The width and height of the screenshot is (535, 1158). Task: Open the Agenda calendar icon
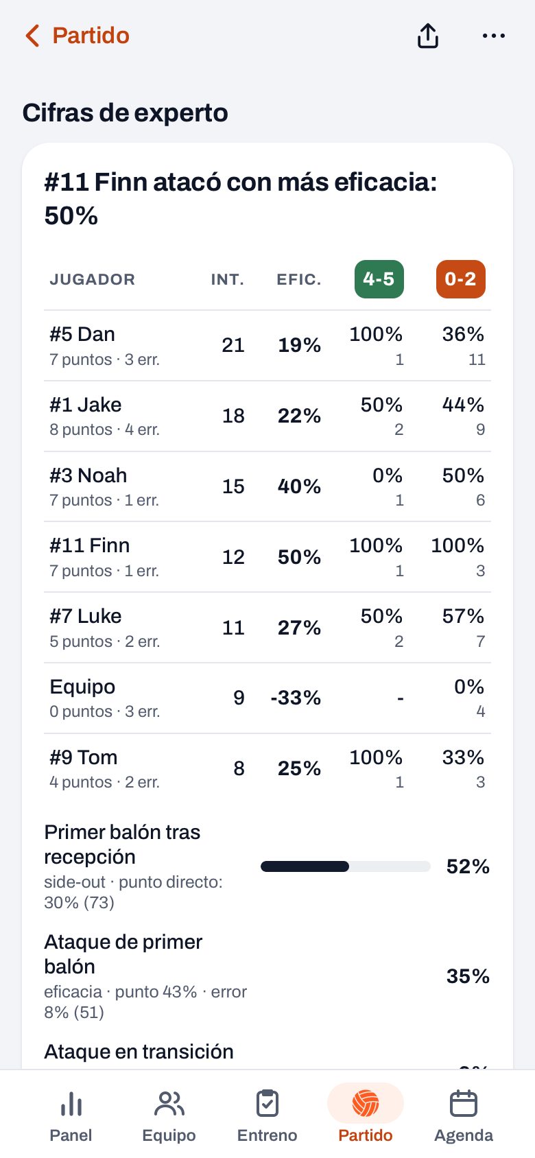pos(464,1104)
